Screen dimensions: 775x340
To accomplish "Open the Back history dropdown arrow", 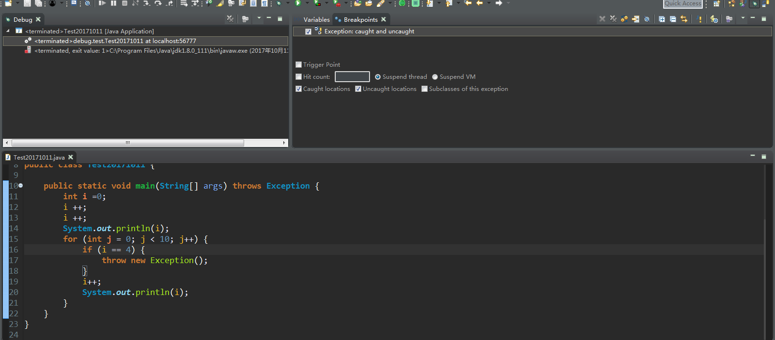I will pos(488,3).
